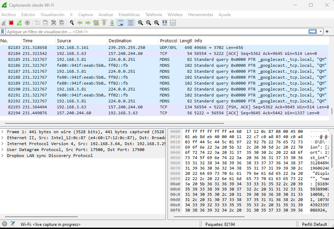The image size is (334, 229).
Task: Zoom in on packet list text
Action: pos(140,23)
